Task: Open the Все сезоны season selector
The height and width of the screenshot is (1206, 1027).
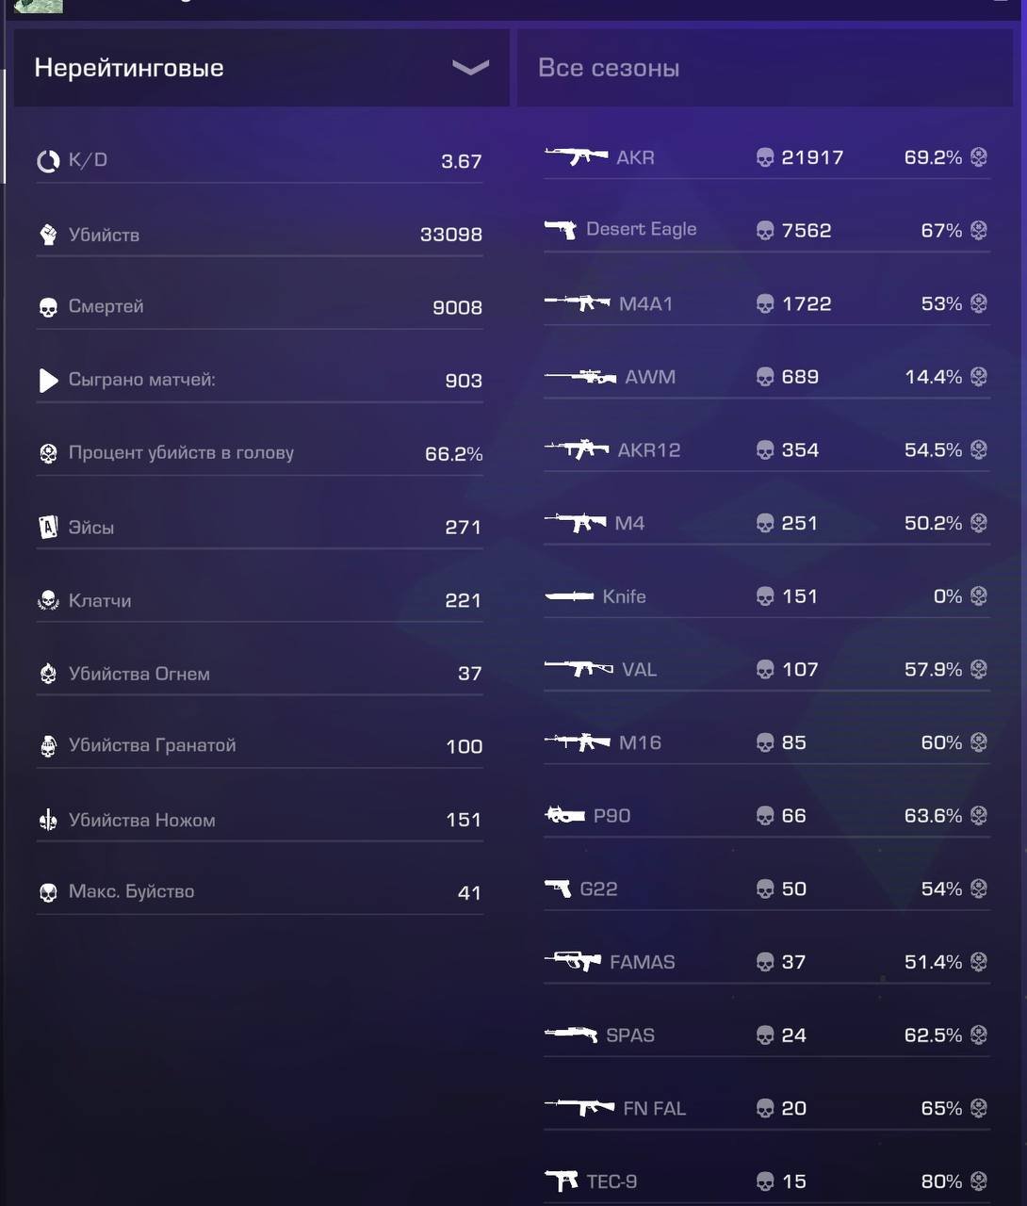Action: (764, 68)
